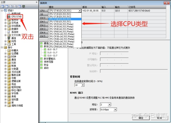The image size is (171, 123).
Task: Select I2.0 - I2.7 in system block tree
Action: (52, 55)
